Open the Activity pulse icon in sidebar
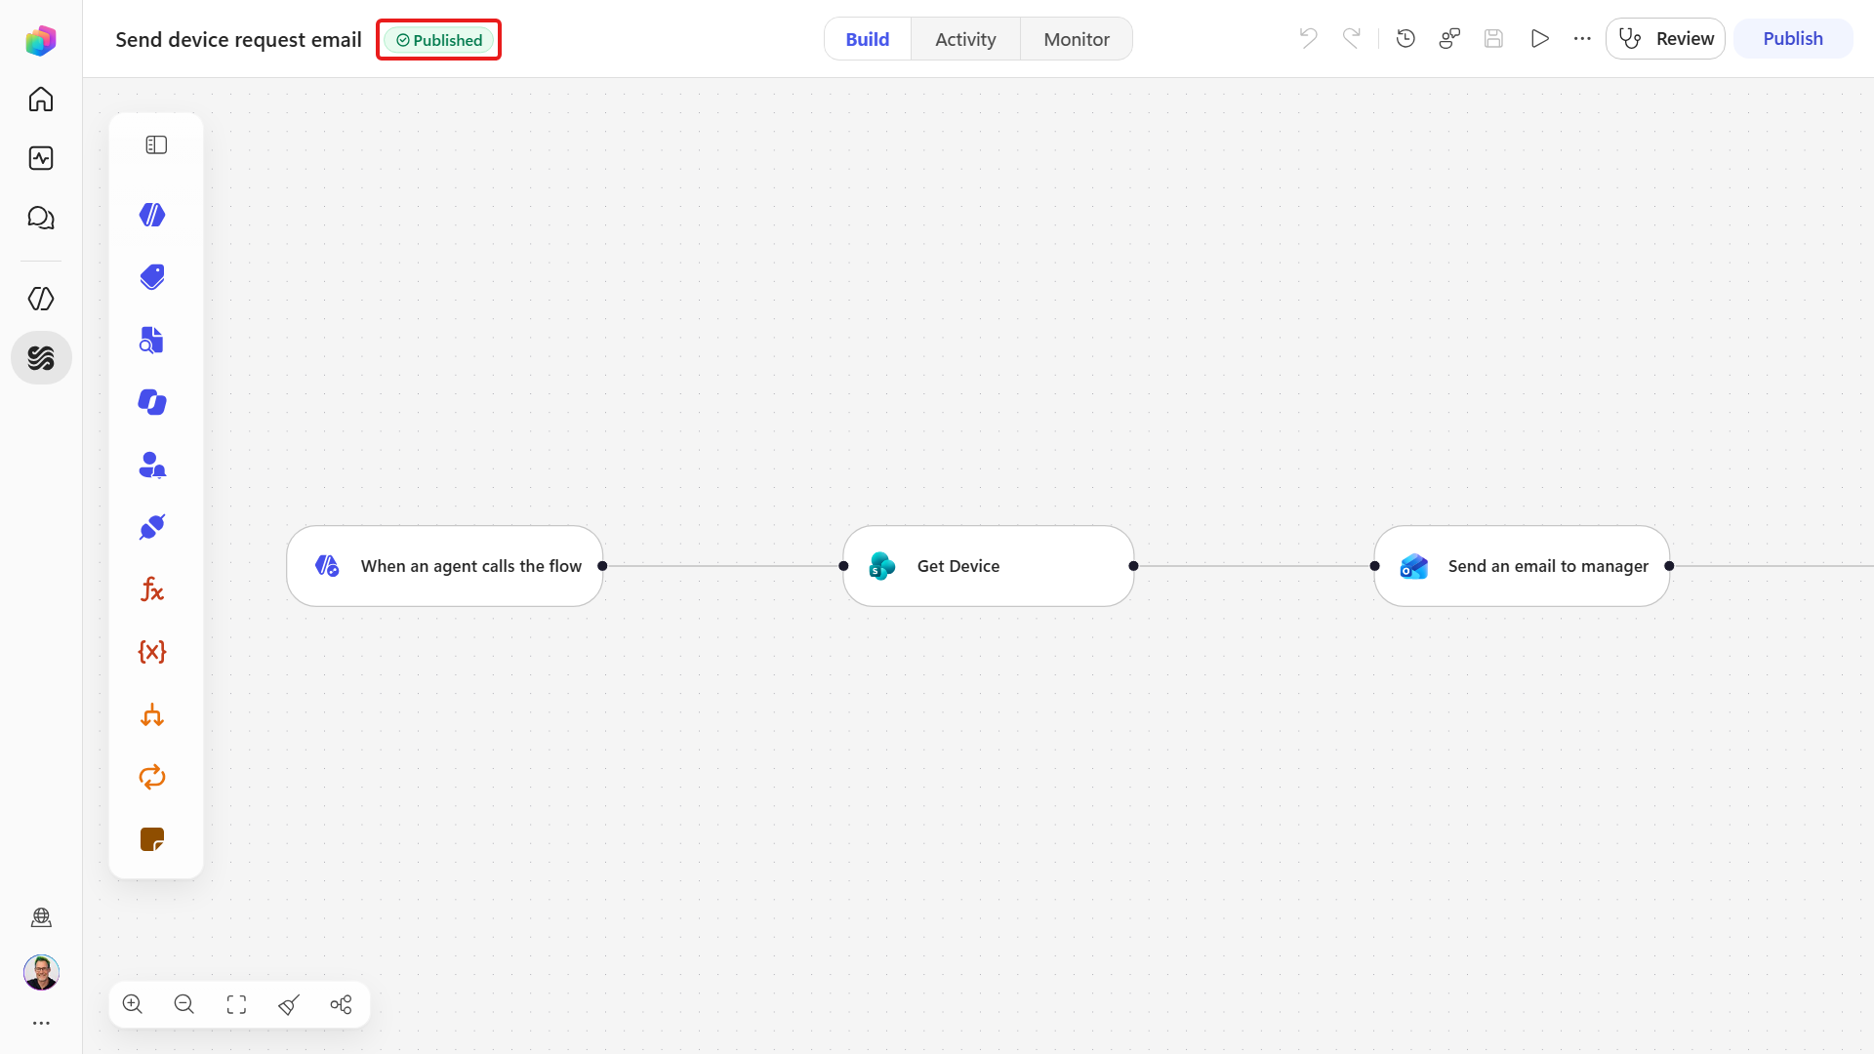Image resolution: width=1874 pixels, height=1054 pixels. (x=41, y=158)
